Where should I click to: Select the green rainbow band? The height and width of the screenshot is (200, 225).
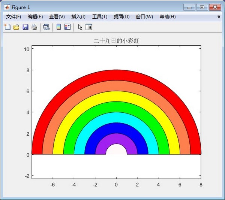[116, 107]
